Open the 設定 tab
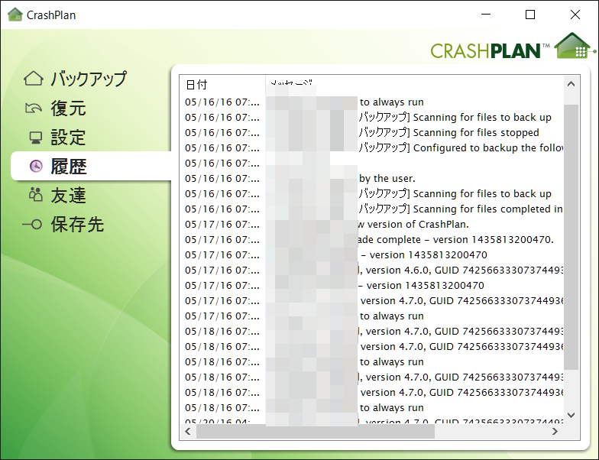The image size is (599, 460). [x=69, y=138]
